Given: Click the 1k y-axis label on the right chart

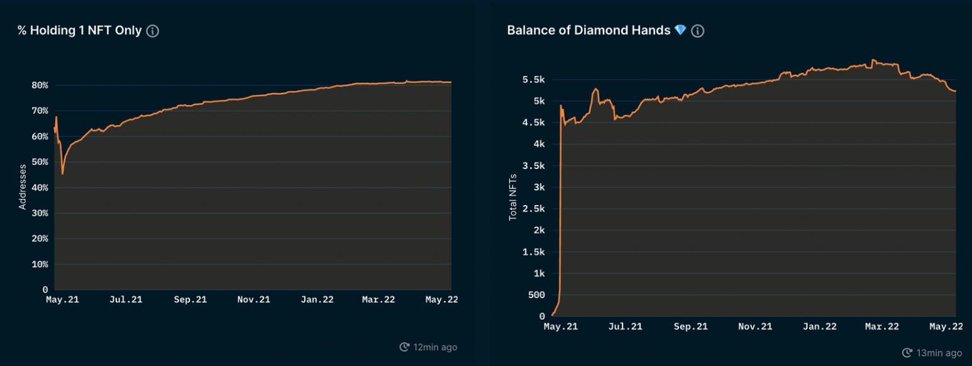Looking at the screenshot, I should tap(539, 274).
